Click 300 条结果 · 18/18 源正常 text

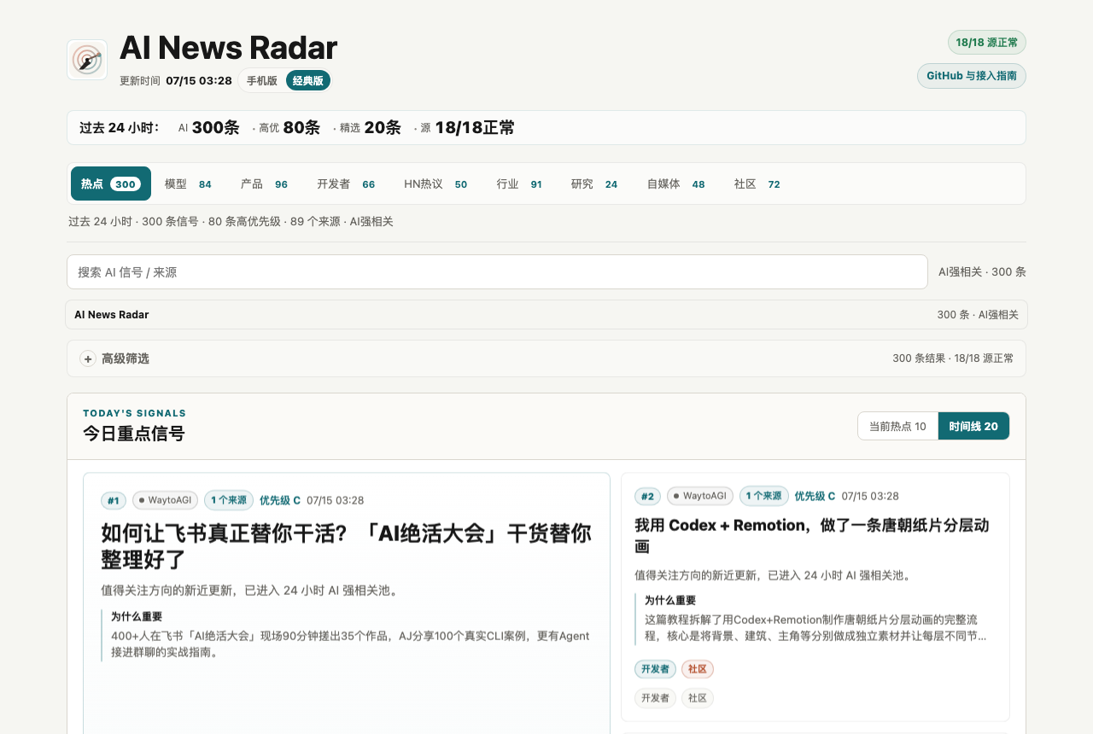(953, 358)
